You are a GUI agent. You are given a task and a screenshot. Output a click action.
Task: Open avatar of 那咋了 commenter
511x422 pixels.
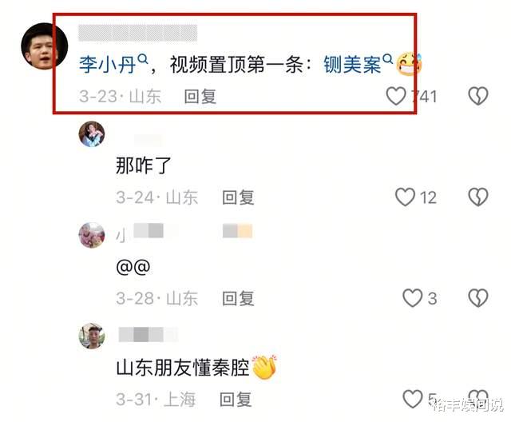point(92,134)
